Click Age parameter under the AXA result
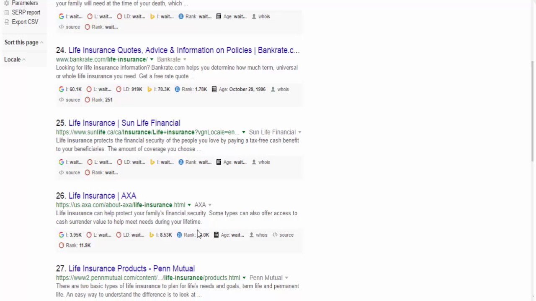Image resolution: width=536 pixels, height=301 pixels. (229, 235)
